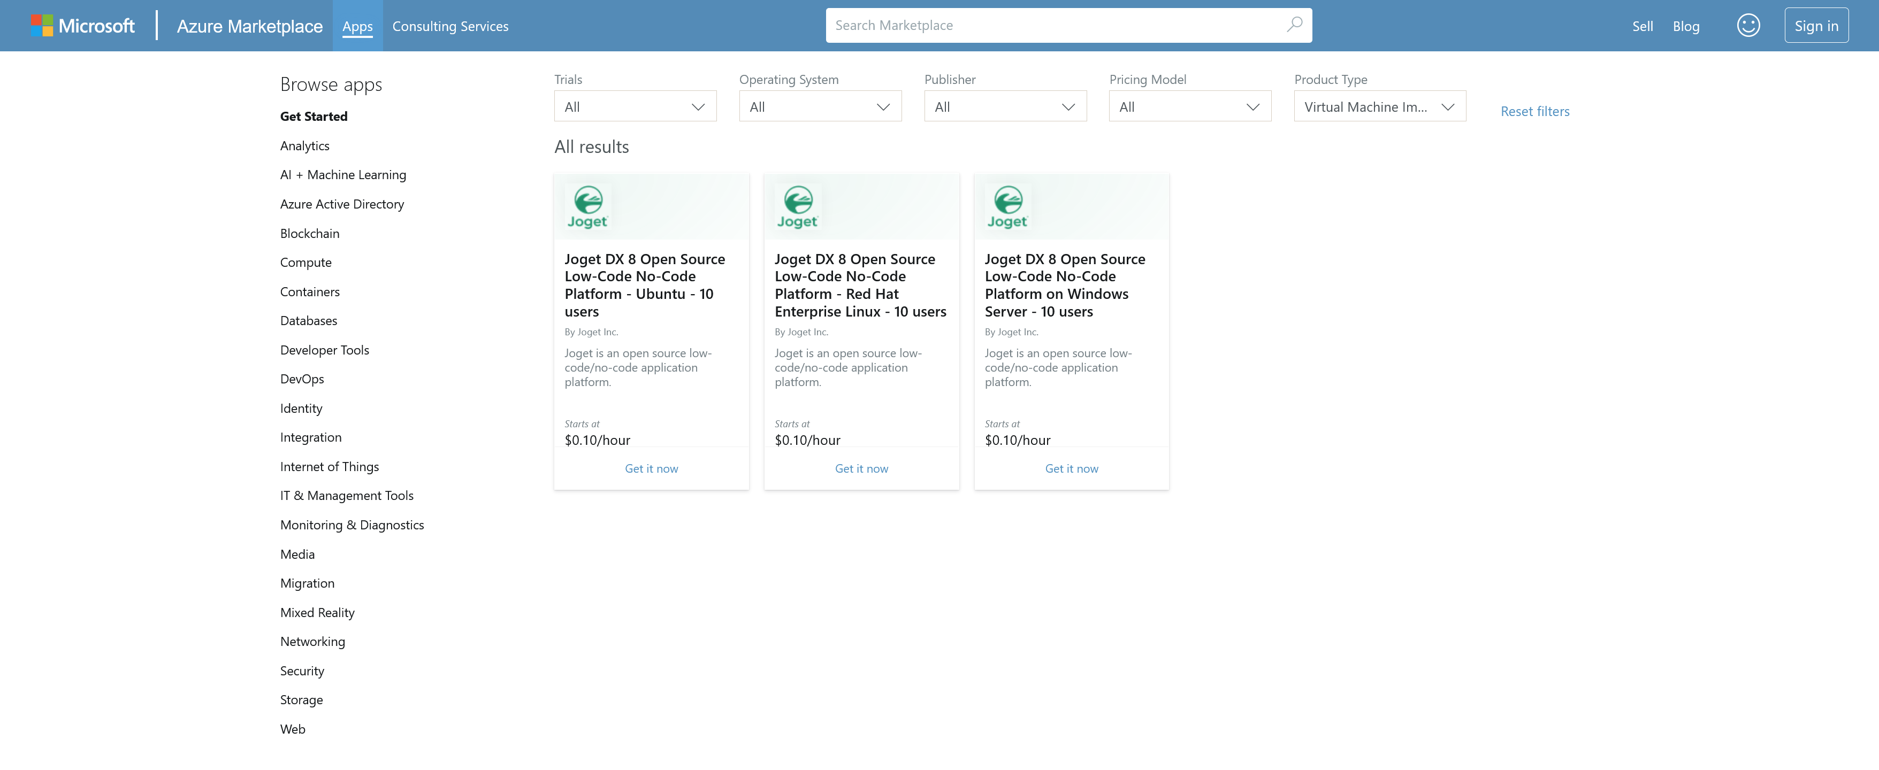1879x770 pixels.
Task: Open the Consulting Services tab
Action: tap(450, 26)
